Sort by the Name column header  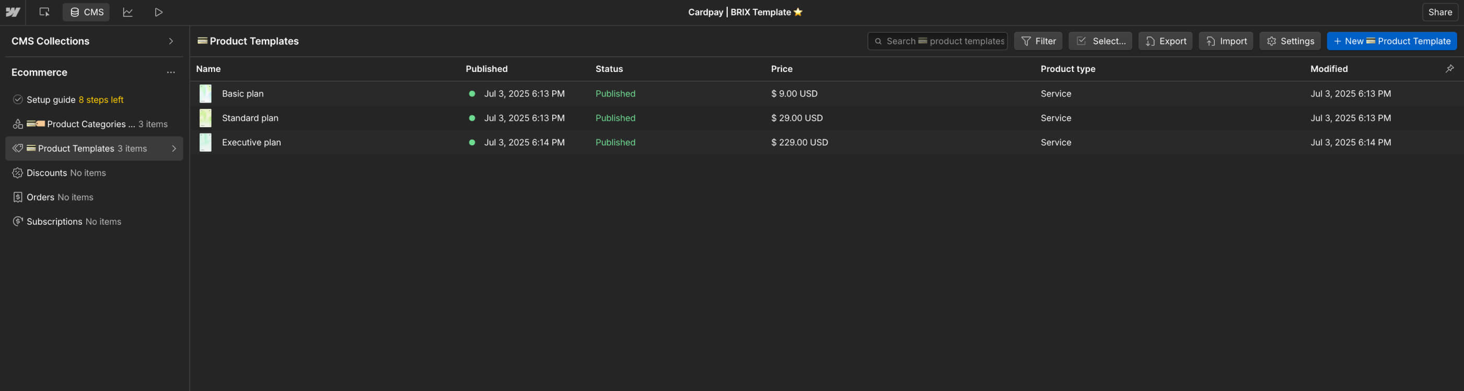tap(208, 69)
